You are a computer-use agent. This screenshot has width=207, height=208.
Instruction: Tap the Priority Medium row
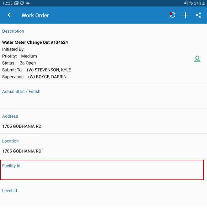(x=19, y=56)
